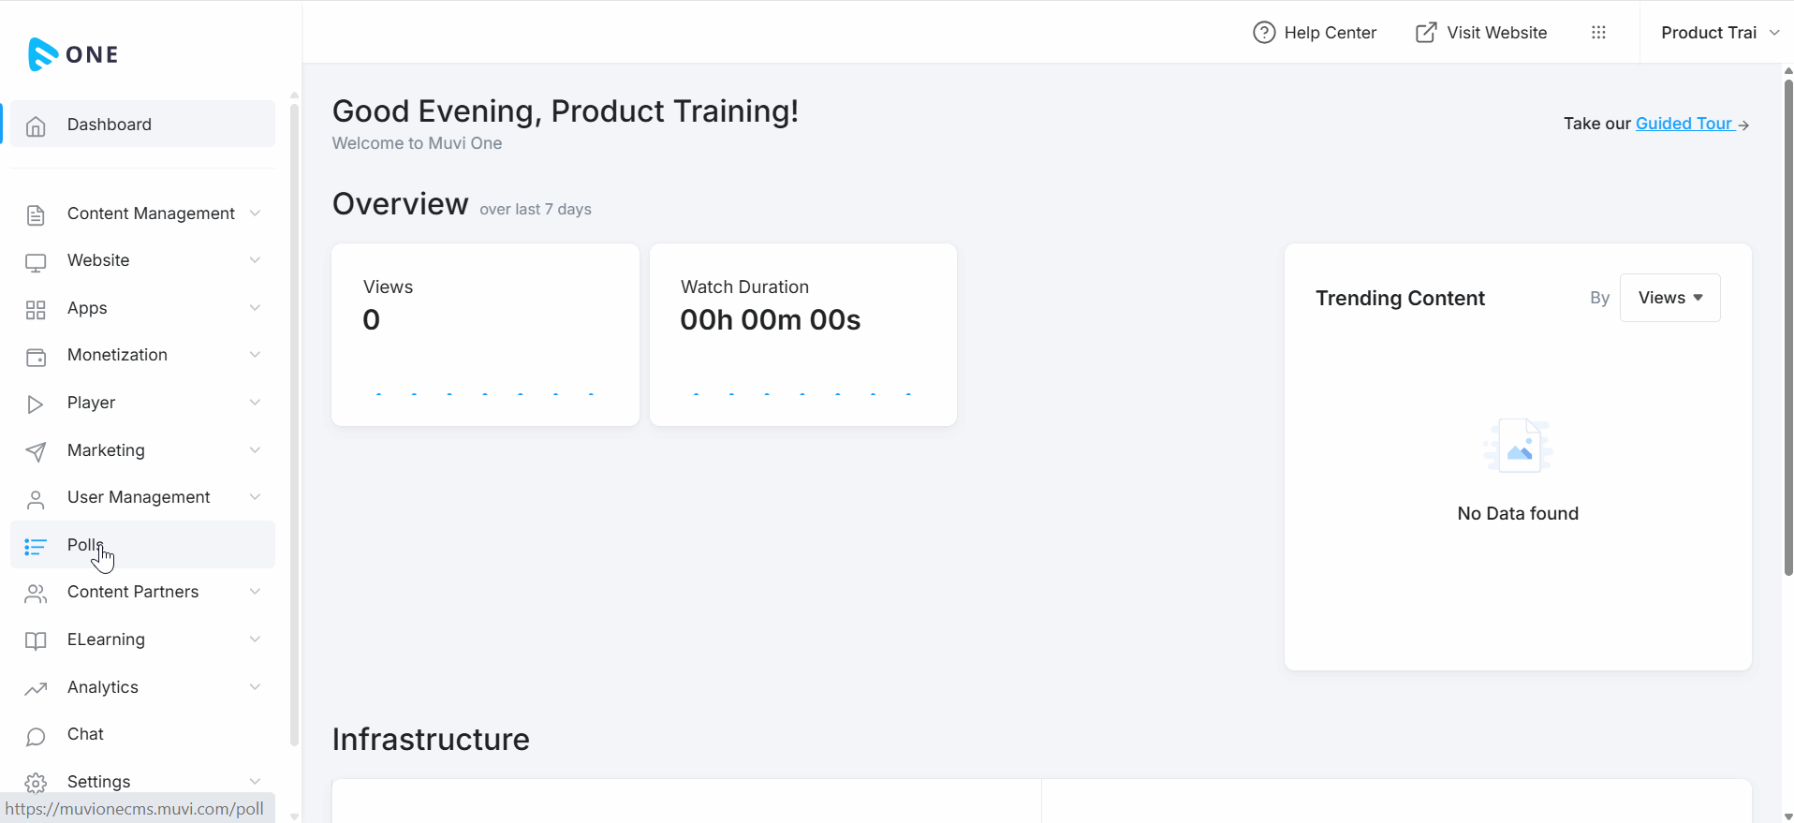
Task: Open the Polls menu item
Action: point(84,545)
